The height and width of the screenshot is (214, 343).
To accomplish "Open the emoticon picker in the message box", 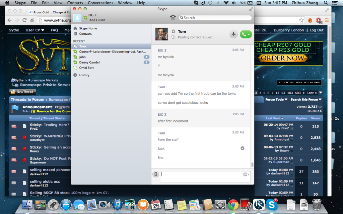I will [246, 174].
